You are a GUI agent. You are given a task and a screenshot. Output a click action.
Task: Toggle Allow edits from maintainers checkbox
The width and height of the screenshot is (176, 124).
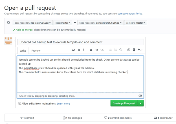[x=19, y=103]
